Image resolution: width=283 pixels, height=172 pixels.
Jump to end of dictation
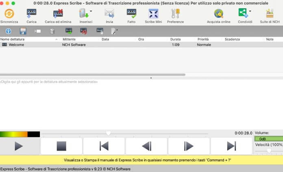[x=231, y=146]
